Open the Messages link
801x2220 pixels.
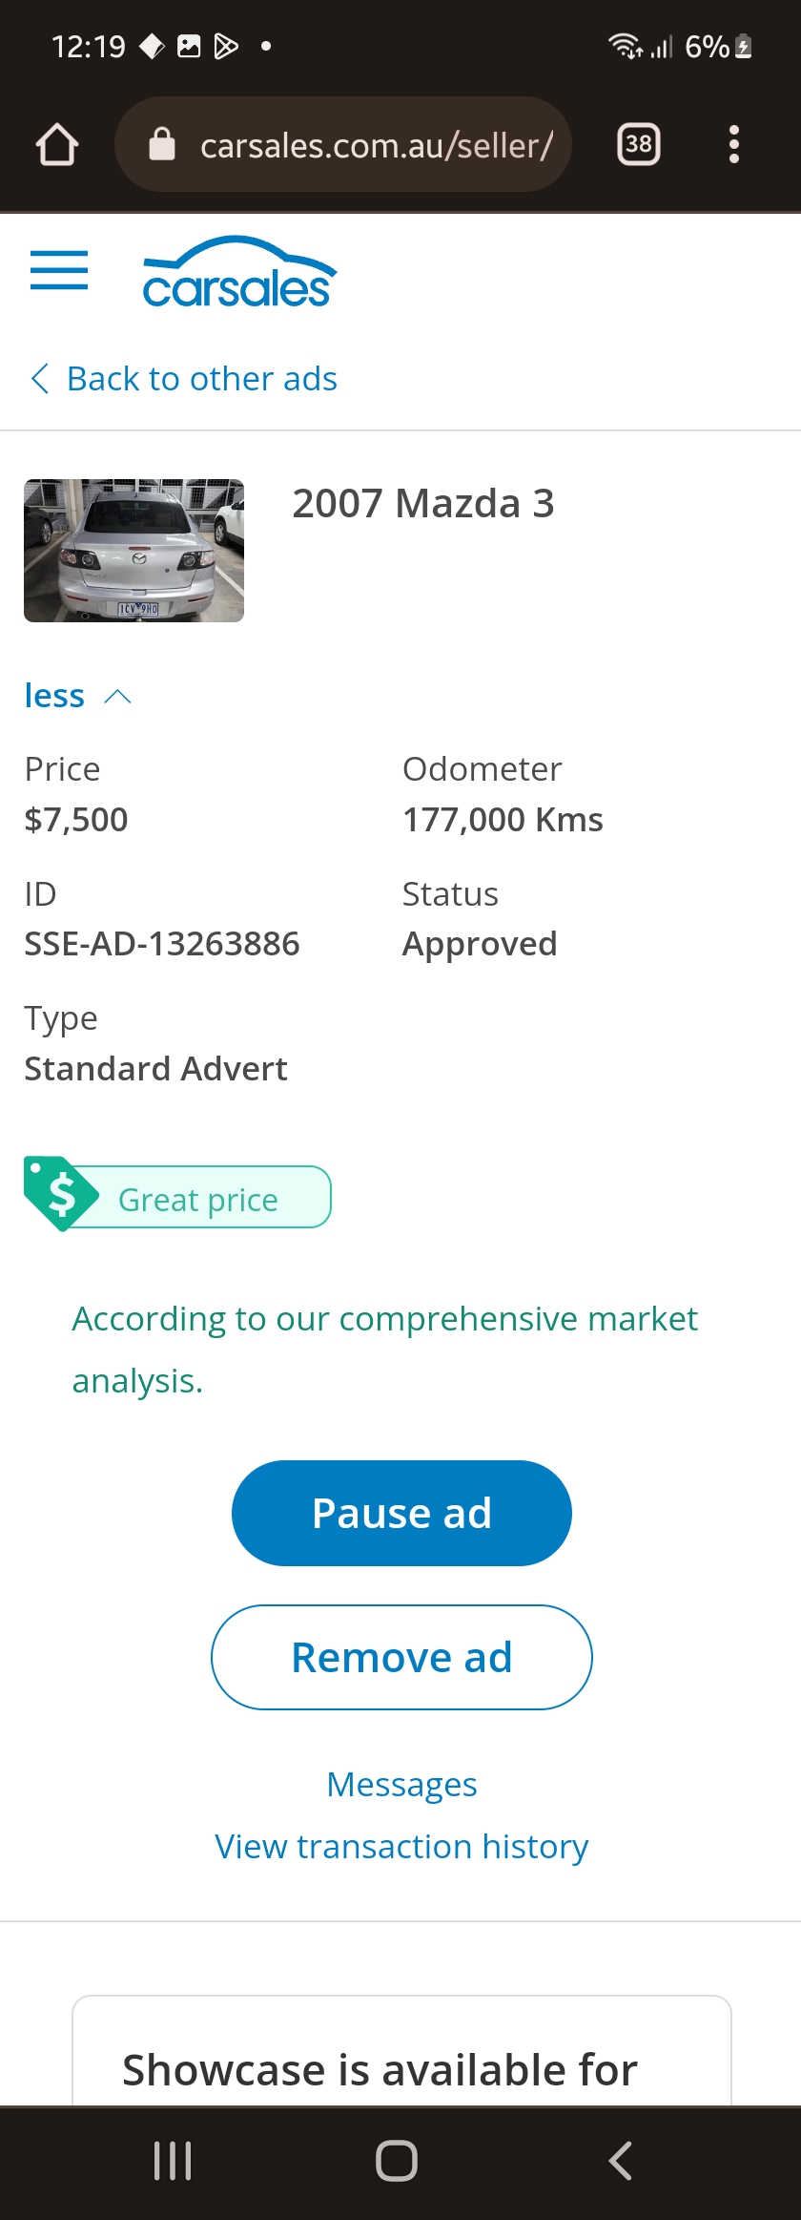401,1784
